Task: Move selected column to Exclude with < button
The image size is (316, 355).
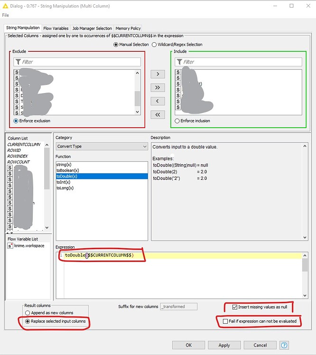Action: 158,101
